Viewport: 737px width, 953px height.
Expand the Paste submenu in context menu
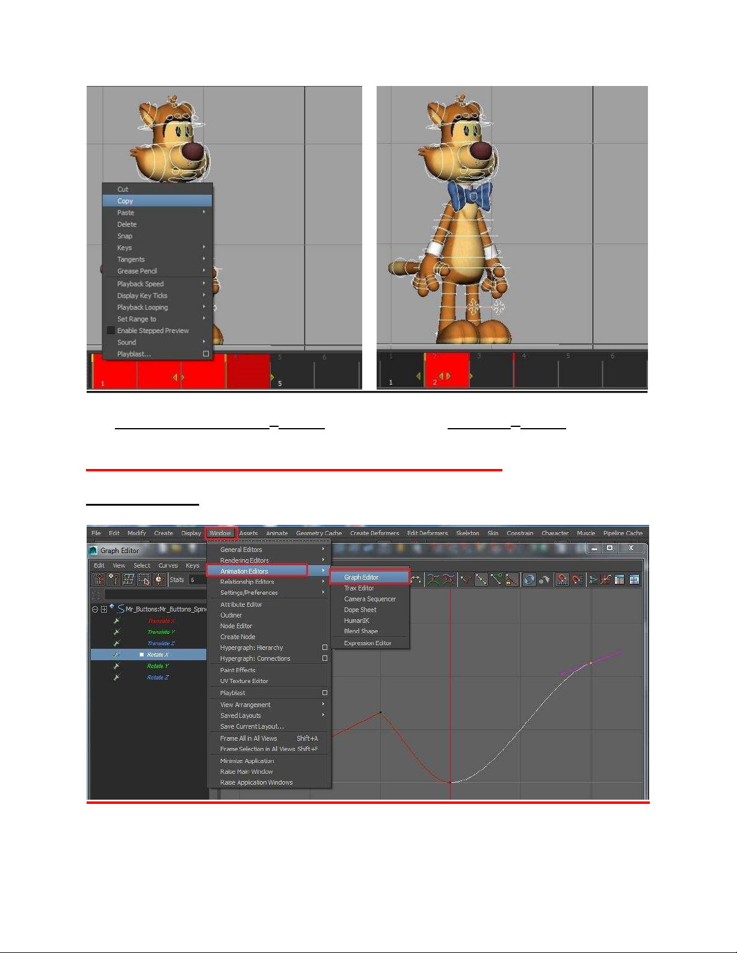(x=204, y=212)
